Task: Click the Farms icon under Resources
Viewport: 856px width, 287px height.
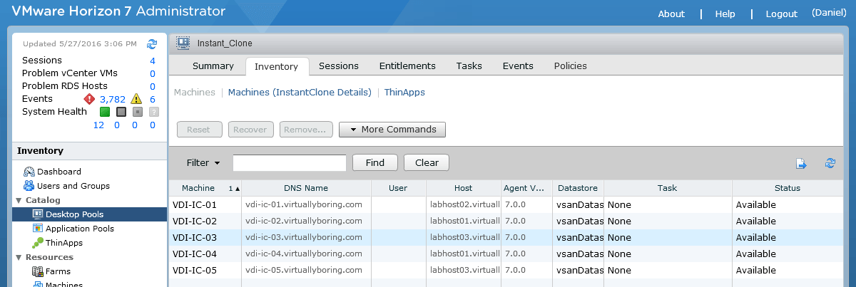Action: click(x=39, y=271)
